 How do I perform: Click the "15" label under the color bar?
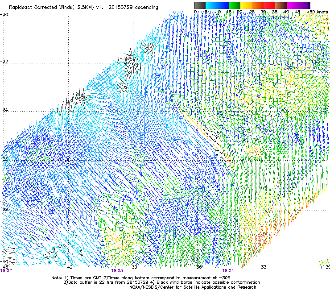click(229, 12)
